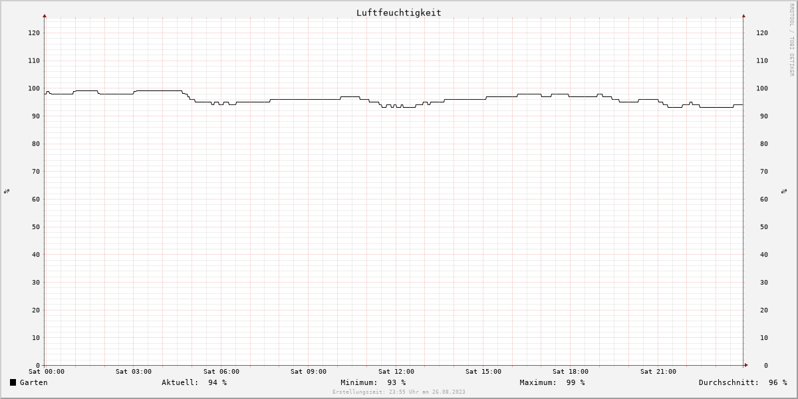
Task: Click the Minimum: 93 % value
Action: [373, 382]
